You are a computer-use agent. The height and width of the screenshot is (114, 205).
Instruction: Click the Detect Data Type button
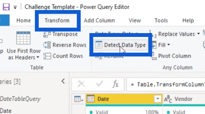[x=120, y=45]
